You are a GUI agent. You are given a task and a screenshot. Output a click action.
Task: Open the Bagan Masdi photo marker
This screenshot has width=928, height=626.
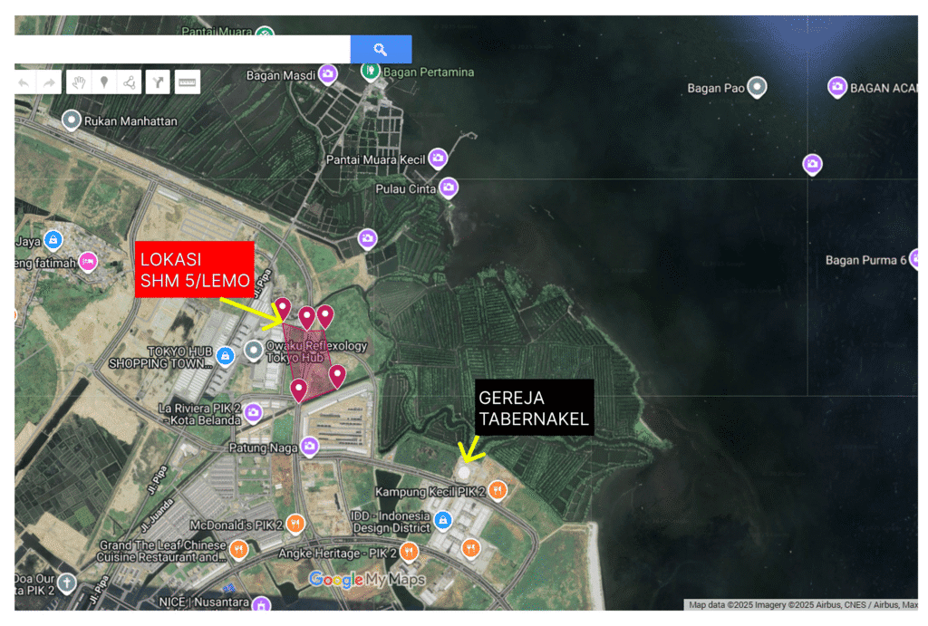pos(328,74)
